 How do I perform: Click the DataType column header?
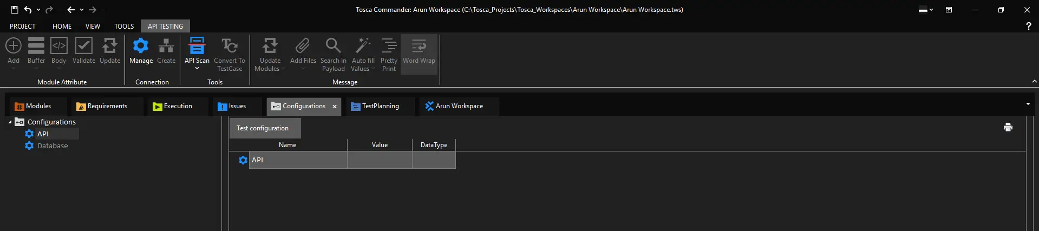(x=434, y=145)
